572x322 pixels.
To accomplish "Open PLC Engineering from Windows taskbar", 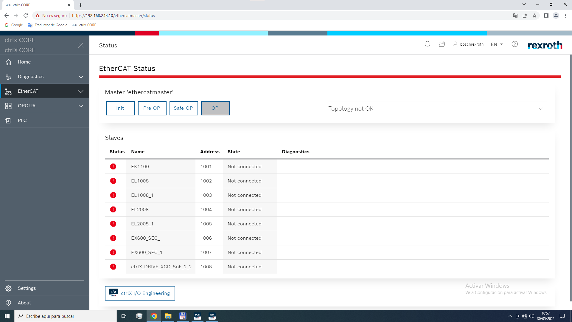I will click(197, 316).
